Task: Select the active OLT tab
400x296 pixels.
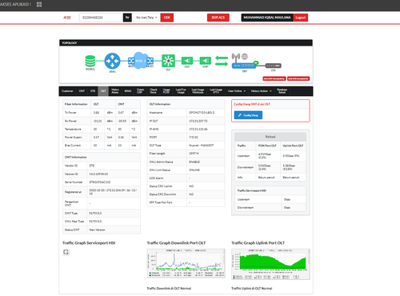Action: 103,91
